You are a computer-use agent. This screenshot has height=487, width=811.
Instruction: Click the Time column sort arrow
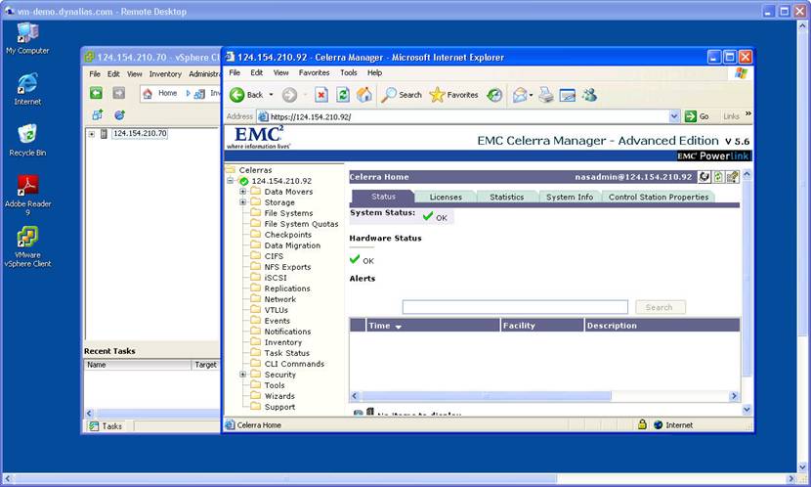tap(399, 327)
